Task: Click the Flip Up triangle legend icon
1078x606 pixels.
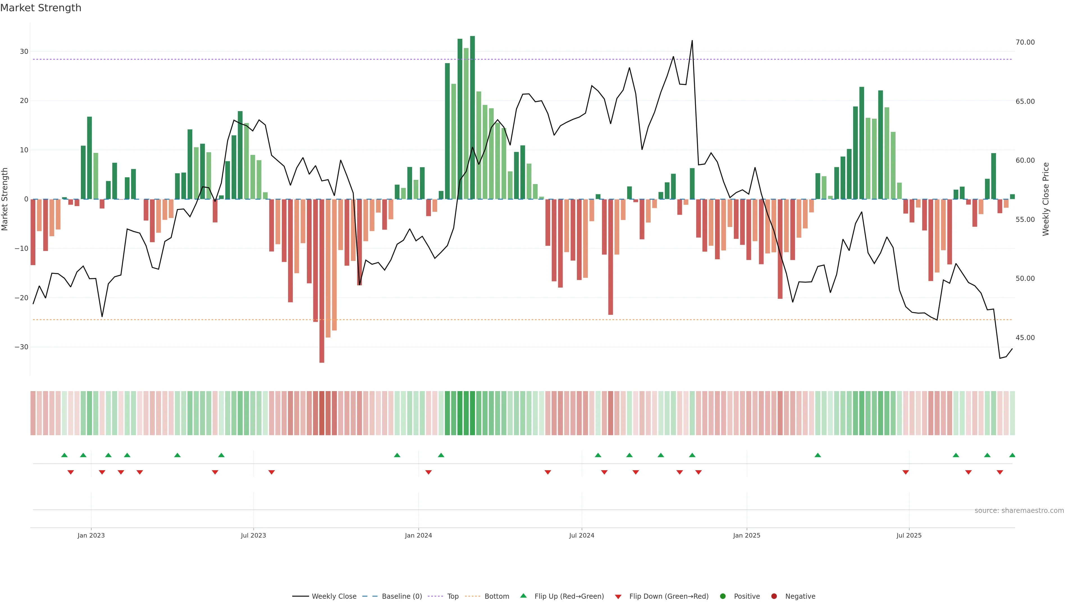Action: tap(523, 596)
